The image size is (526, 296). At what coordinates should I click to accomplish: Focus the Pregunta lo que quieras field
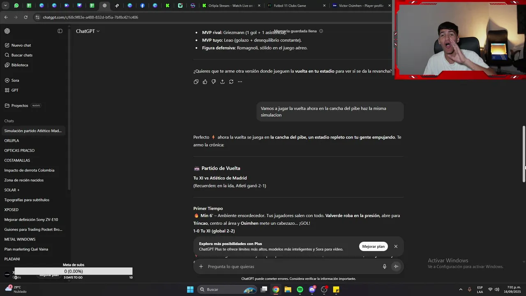click(x=292, y=266)
